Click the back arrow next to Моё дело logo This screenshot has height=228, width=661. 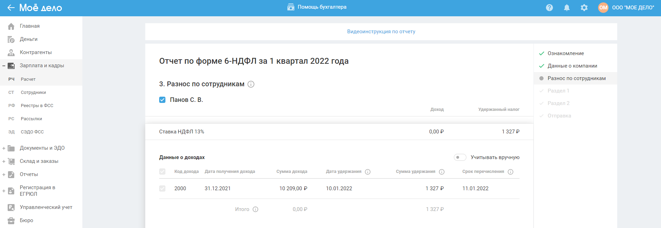click(x=11, y=8)
